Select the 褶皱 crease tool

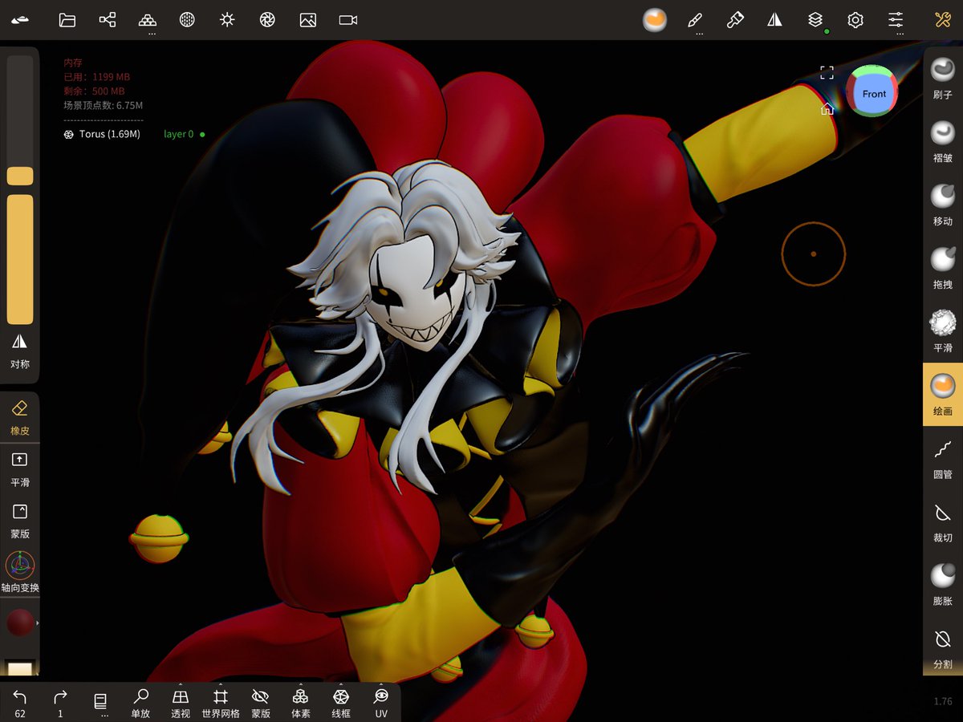point(943,141)
